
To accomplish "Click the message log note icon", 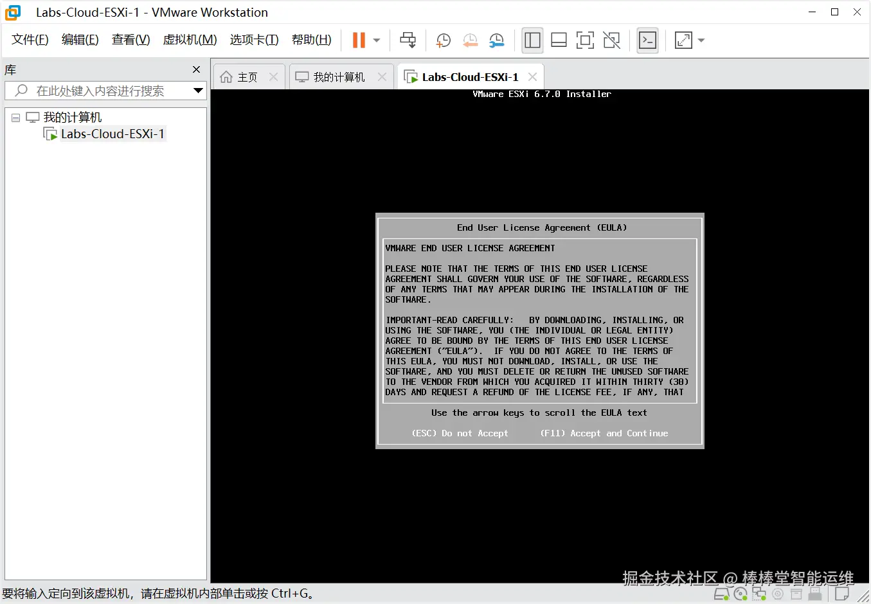I will click(x=841, y=594).
